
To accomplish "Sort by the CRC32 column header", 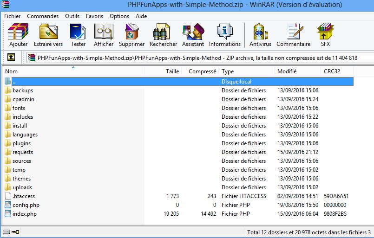I will click(337, 71).
